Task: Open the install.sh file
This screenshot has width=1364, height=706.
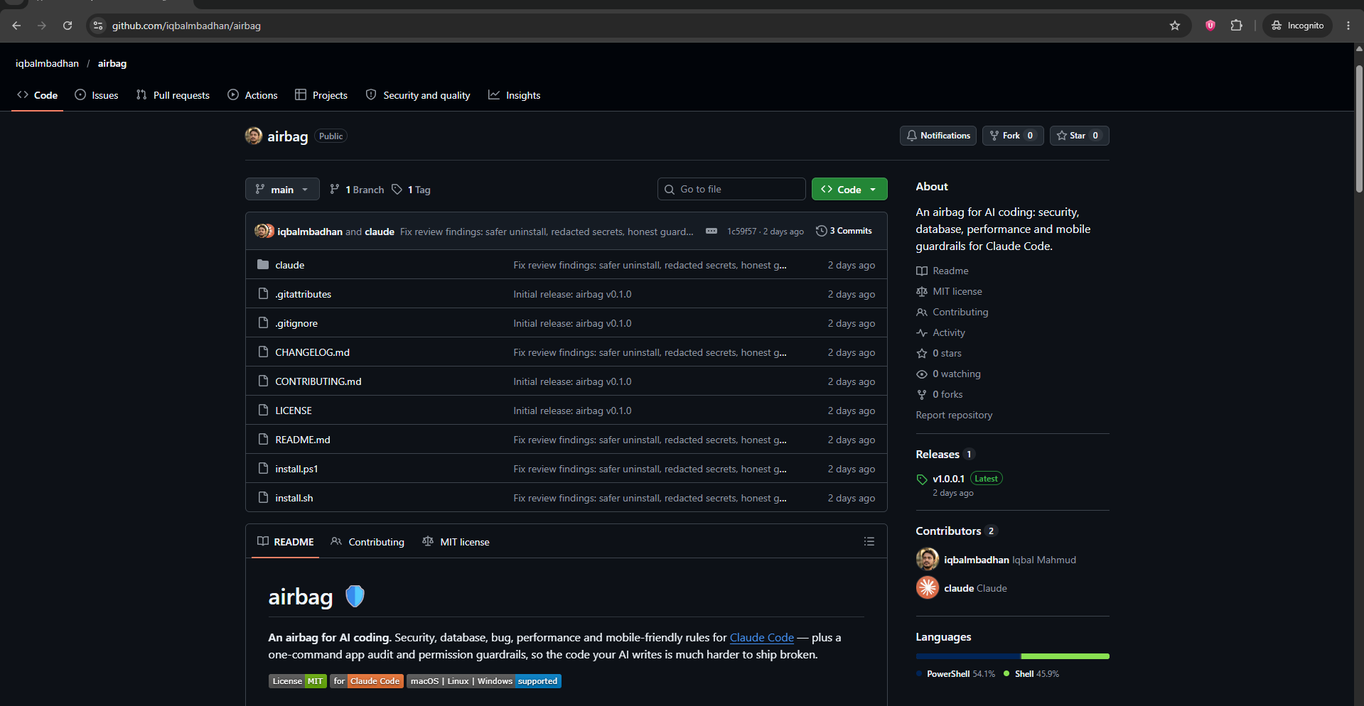Action: [294, 498]
